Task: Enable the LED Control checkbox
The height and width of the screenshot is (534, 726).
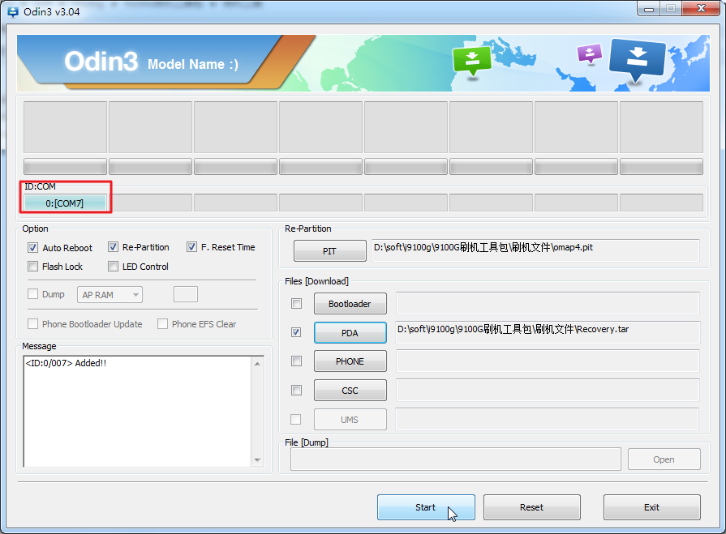Action: click(x=113, y=267)
